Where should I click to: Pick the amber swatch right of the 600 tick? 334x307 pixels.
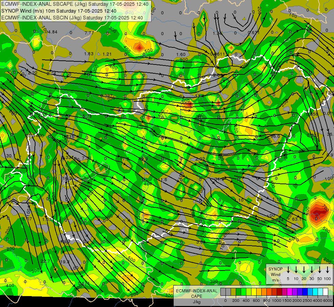259,292
